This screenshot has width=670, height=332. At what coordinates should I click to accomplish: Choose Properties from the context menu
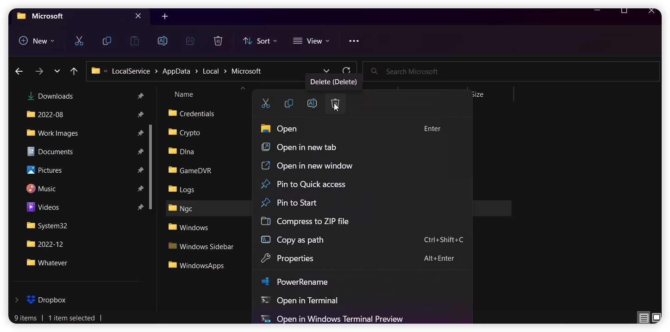[295, 258]
